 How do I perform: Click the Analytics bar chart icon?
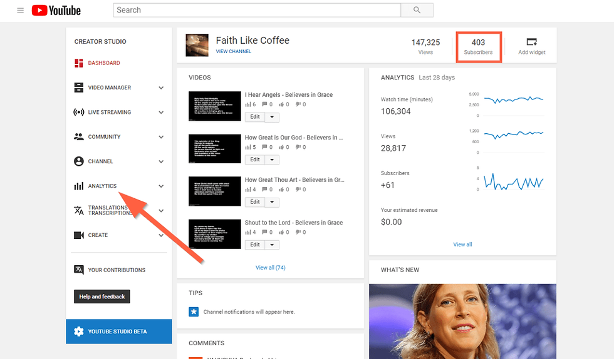tap(79, 186)
